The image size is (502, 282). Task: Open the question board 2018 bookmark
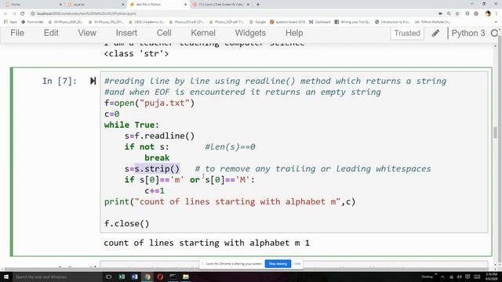click(288, 22)
